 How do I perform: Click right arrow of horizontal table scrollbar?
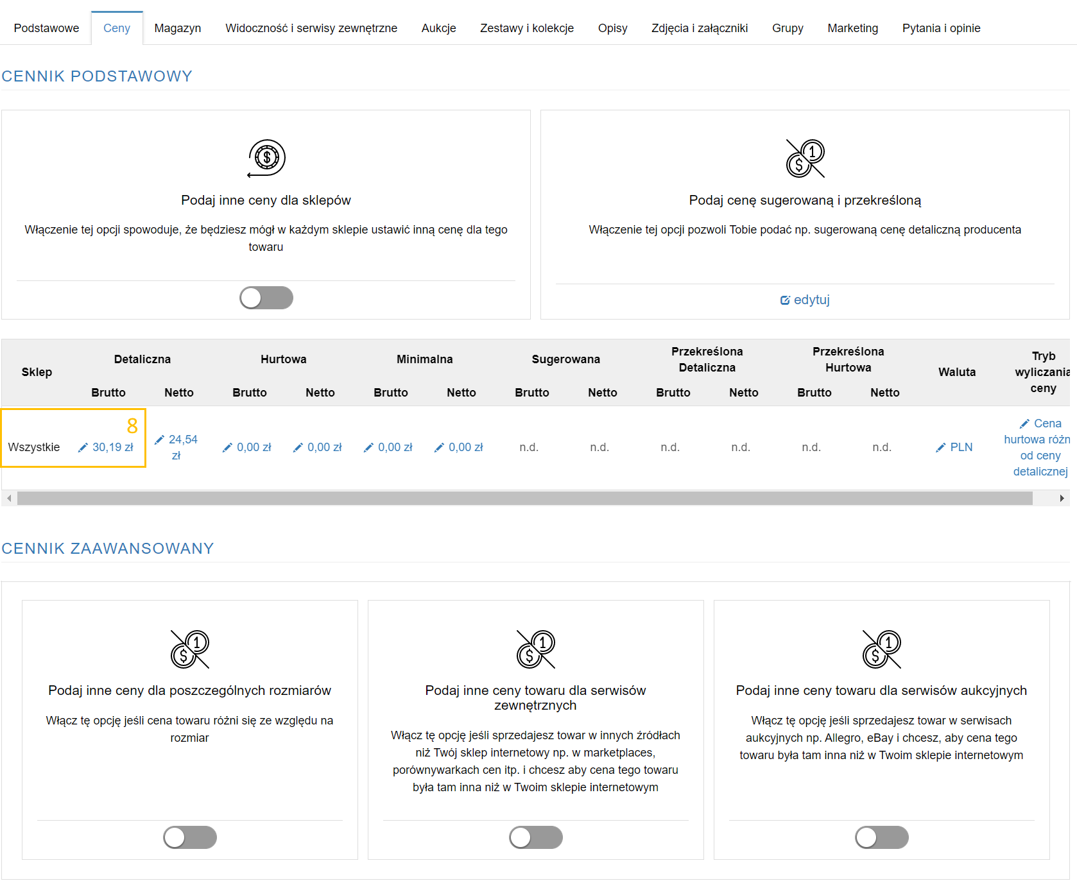click(1062, 499)
